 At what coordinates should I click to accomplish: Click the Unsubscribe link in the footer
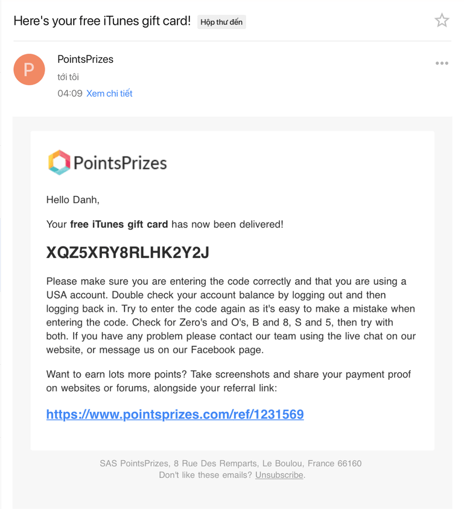278,475
